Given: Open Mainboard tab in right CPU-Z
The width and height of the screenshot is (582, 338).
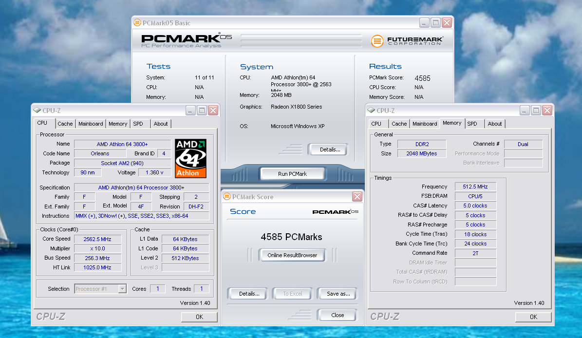Looking at the screenshot, I should [425, 124].
